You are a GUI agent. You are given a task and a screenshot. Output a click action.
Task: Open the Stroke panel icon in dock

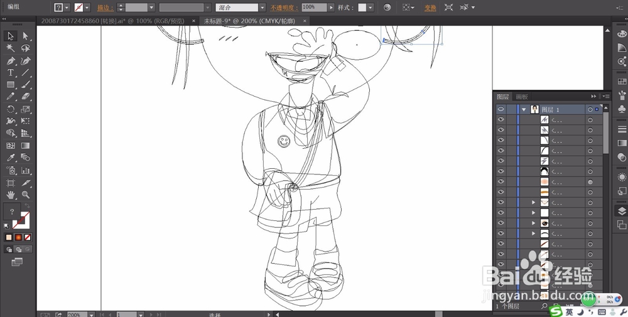[622, 129]
